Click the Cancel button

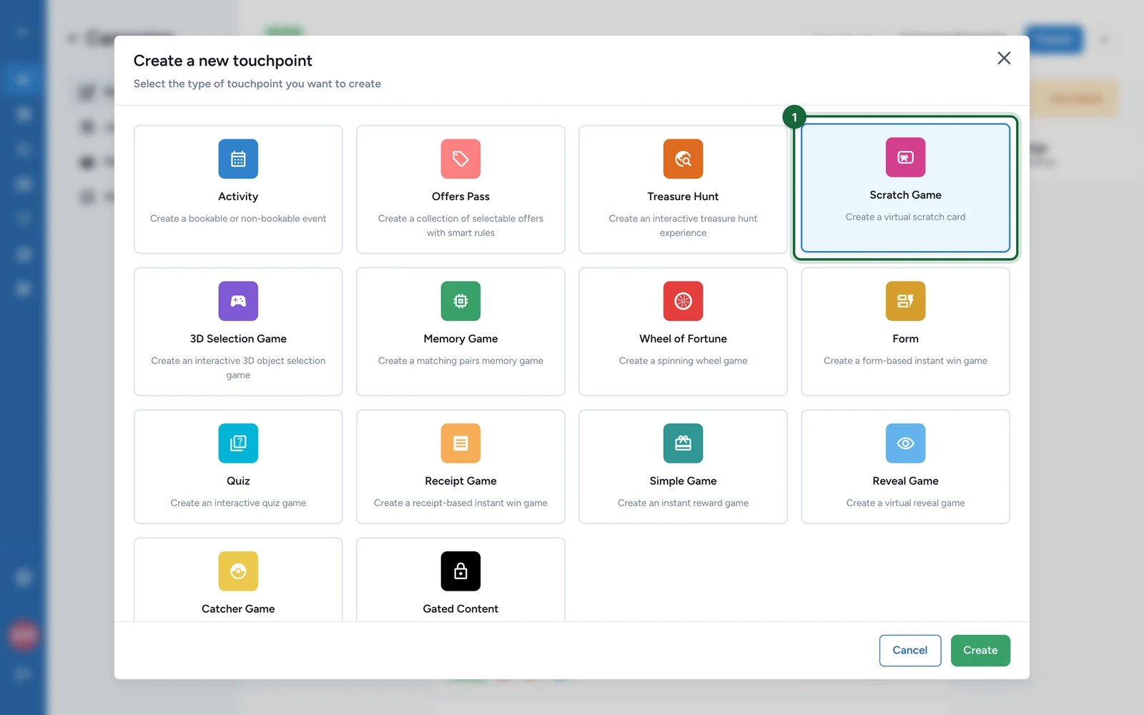coord(909,651)
